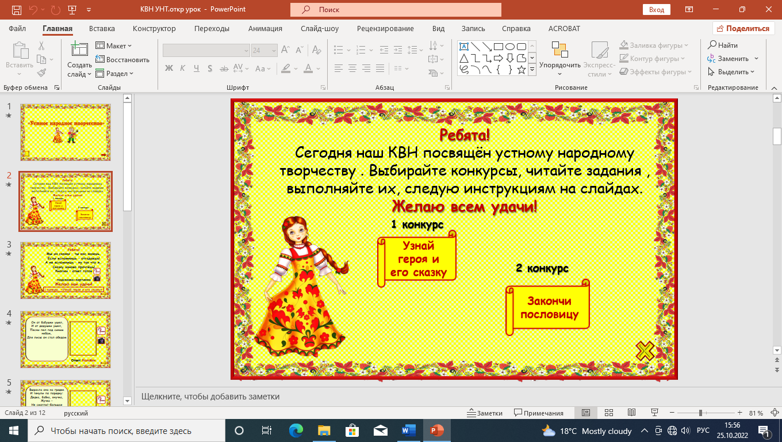The height and width of the screenshot is (442, 782).
Task: Expand the shapes gallery more button
Action: 532,70
